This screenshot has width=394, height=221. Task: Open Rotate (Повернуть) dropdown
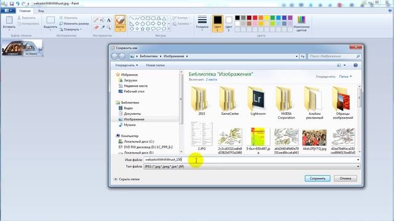coord(71,29)
